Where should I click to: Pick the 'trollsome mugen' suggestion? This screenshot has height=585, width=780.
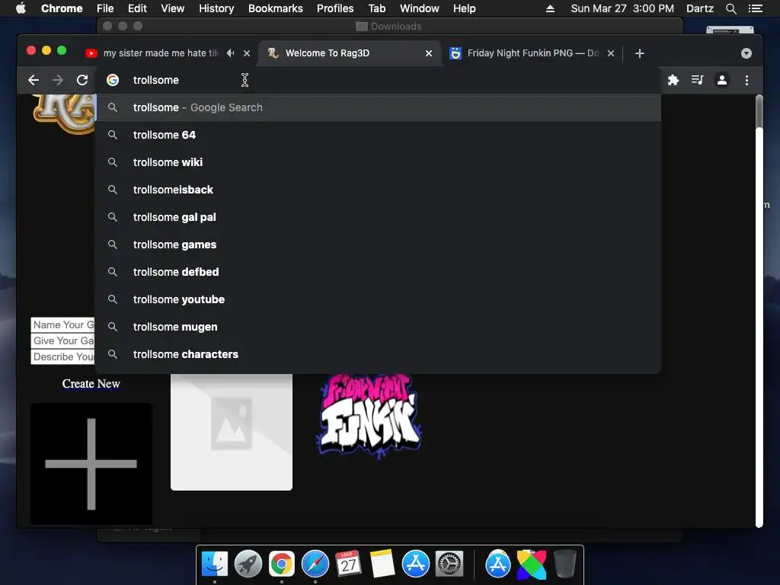[x=378, y=327]
